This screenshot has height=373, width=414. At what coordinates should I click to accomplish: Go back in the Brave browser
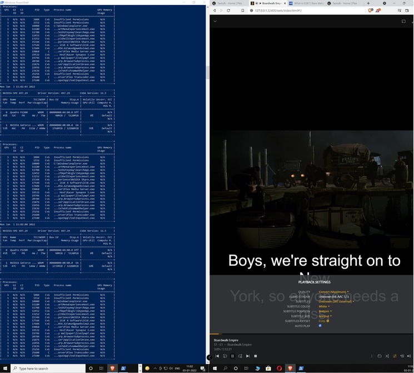pyautogui.click(x=215, y=11)
